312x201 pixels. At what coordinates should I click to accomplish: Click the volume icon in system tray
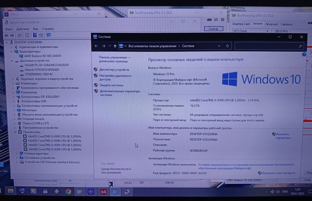coord(278,192)
